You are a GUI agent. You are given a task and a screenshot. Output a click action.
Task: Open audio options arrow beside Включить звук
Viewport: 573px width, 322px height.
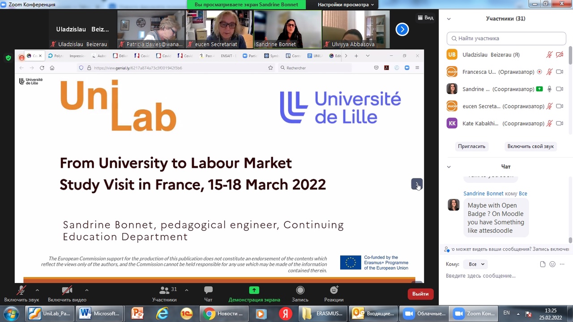[37, 290]
